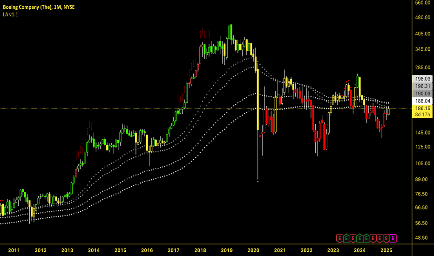Click the 196.31 price label
Viewport: 434px width, 256px height.
[422, 87]
